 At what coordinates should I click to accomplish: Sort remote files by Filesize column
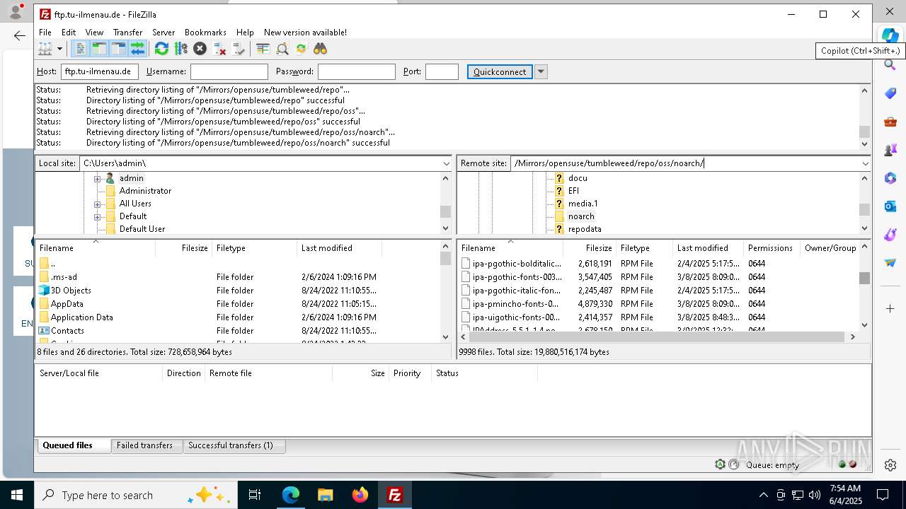click(x=590, y=248)
